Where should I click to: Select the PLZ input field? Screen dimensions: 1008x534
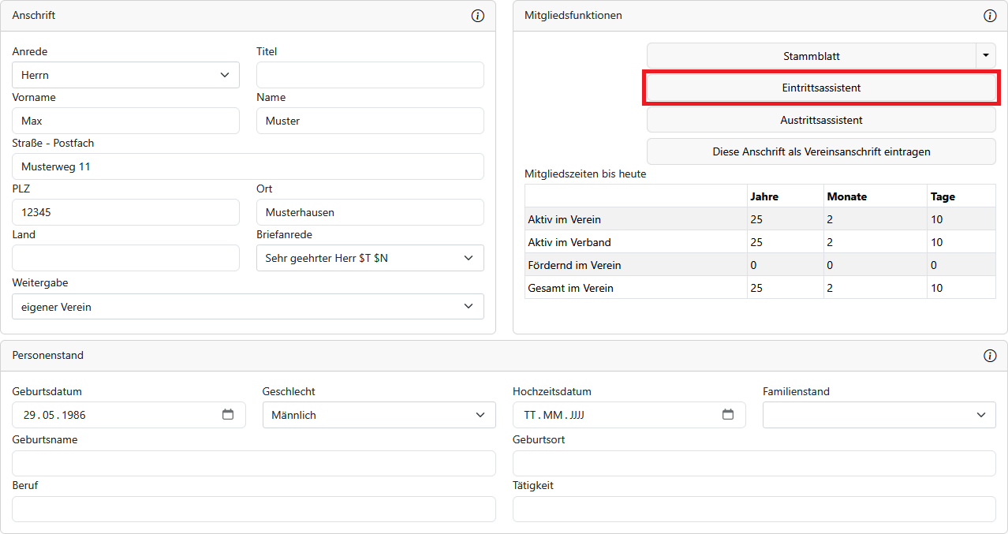click(x=125, y=212)
